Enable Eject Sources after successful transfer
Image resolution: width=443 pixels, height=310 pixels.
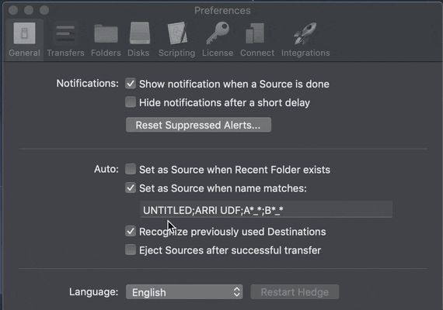[131, 250]
